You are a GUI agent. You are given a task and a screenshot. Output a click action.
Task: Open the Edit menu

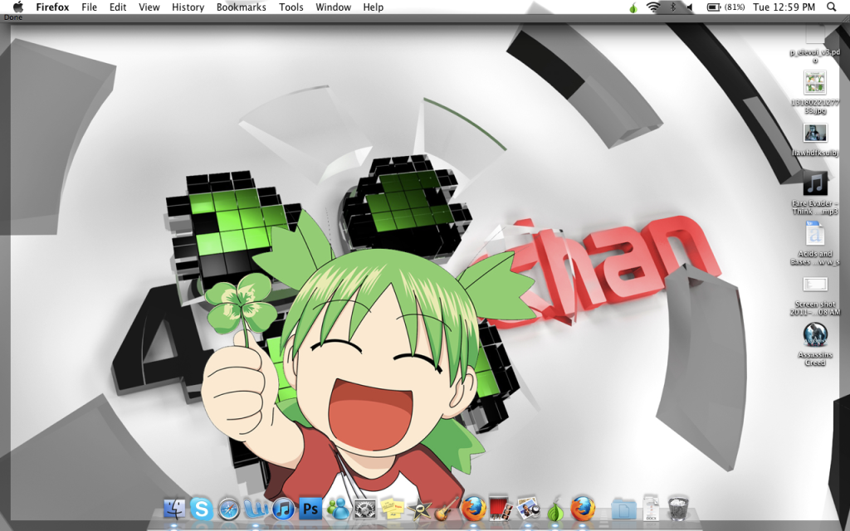pos(118,7)
